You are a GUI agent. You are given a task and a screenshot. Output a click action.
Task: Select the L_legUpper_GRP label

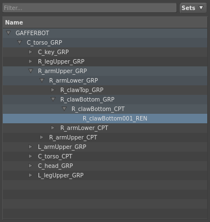pyautogui.click(x=61, y=175)
